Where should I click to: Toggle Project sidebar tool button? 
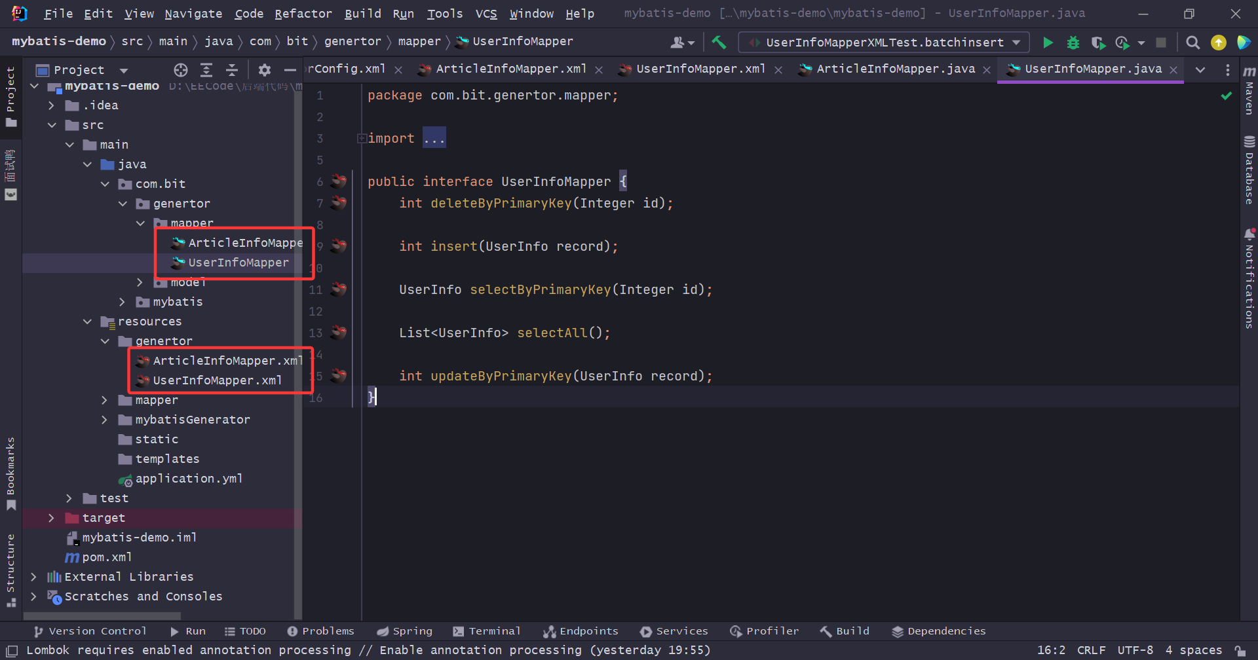pos(10,97)
